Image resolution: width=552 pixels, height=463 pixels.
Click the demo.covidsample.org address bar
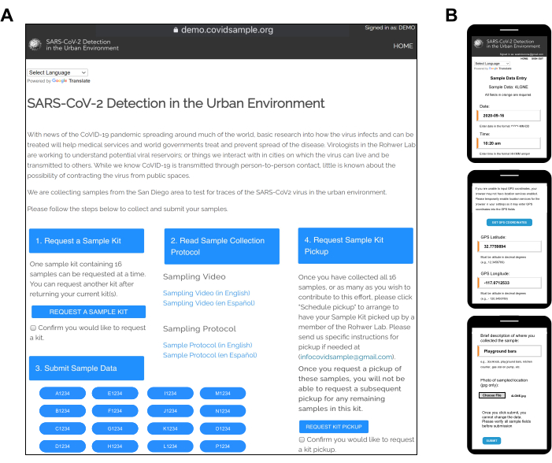(x=223, y=30)
